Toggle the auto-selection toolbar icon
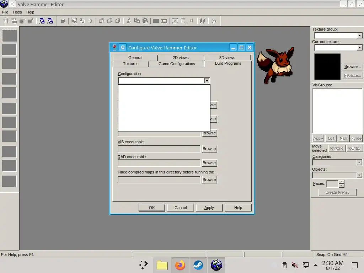Viewport: 364px width, 273px height. [183, 21]
